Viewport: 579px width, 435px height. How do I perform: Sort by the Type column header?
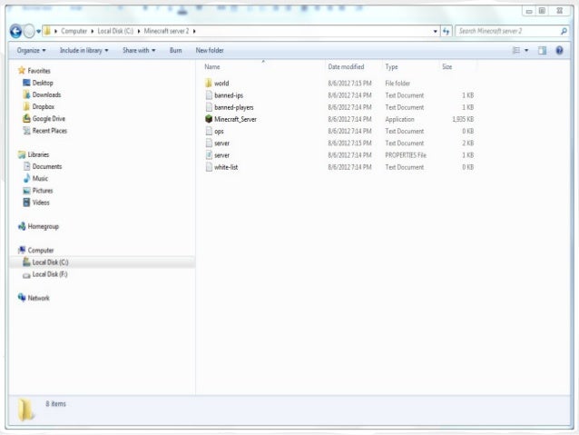tap(391, 67)
